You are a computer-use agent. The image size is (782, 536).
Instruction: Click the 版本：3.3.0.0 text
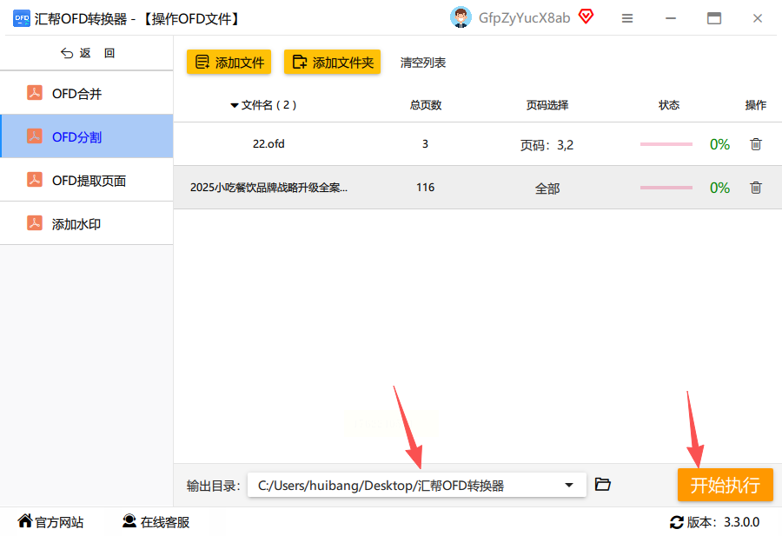(723, 522)
